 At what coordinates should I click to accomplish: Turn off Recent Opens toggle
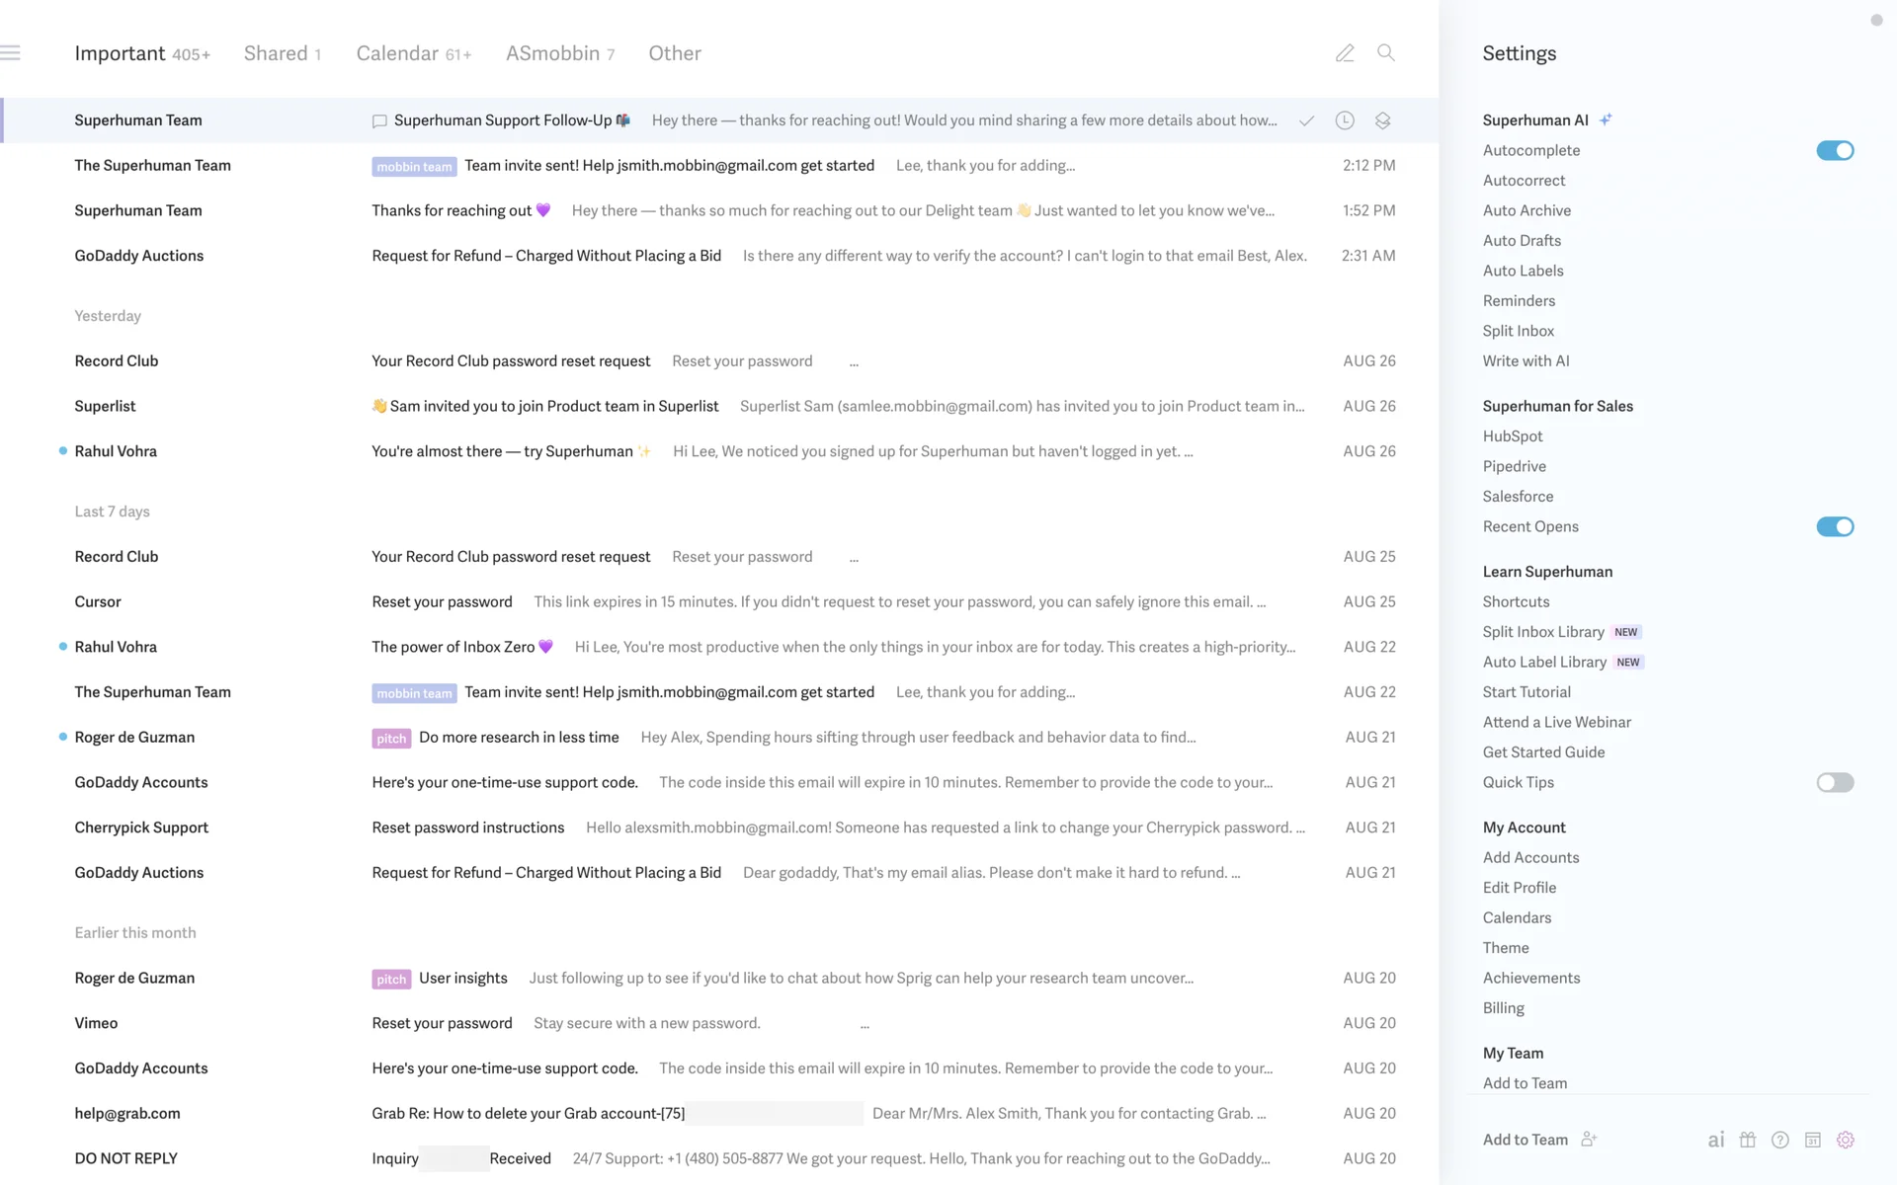[1835, 526]
